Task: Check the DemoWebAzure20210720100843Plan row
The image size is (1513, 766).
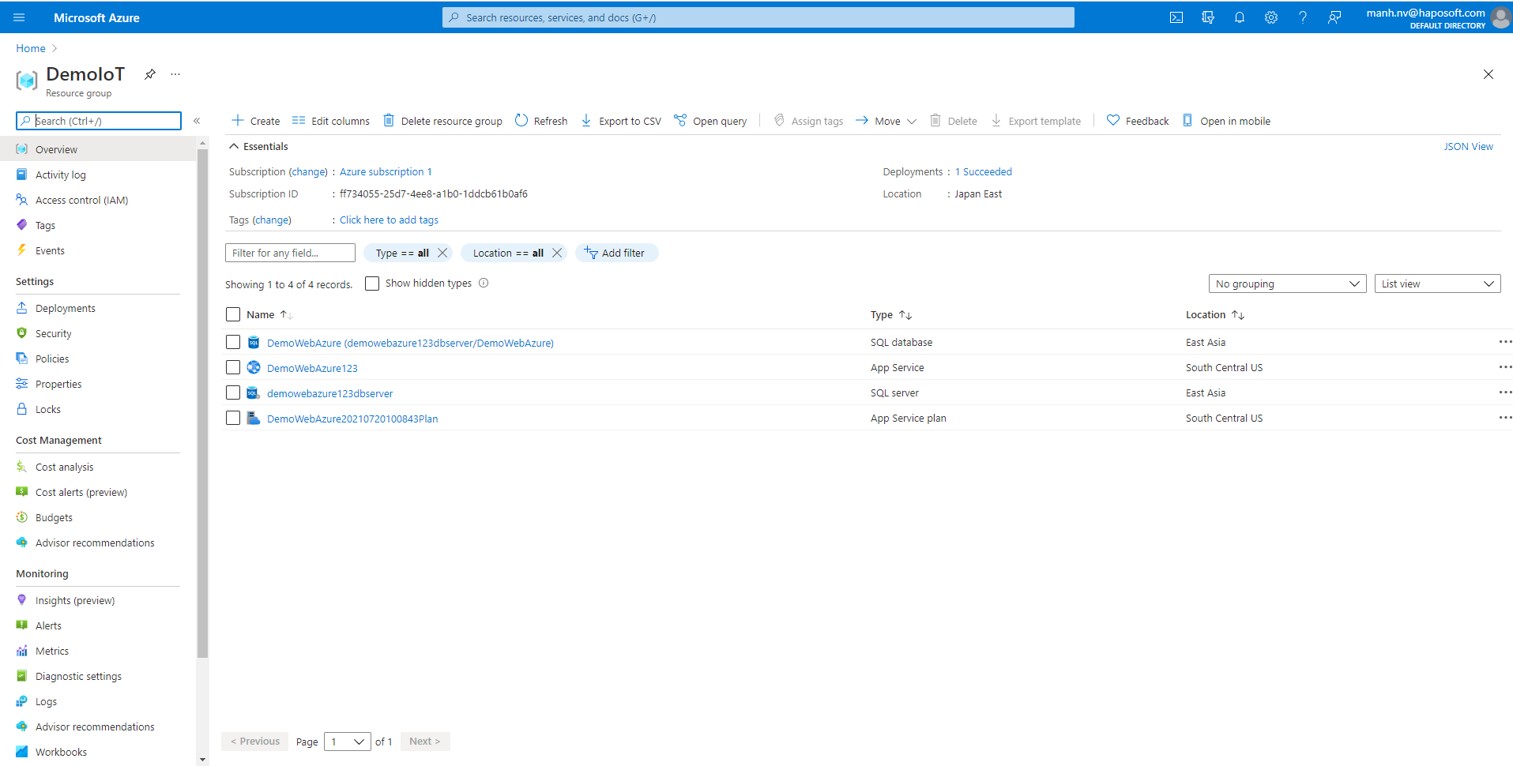Action: [233, 418]
